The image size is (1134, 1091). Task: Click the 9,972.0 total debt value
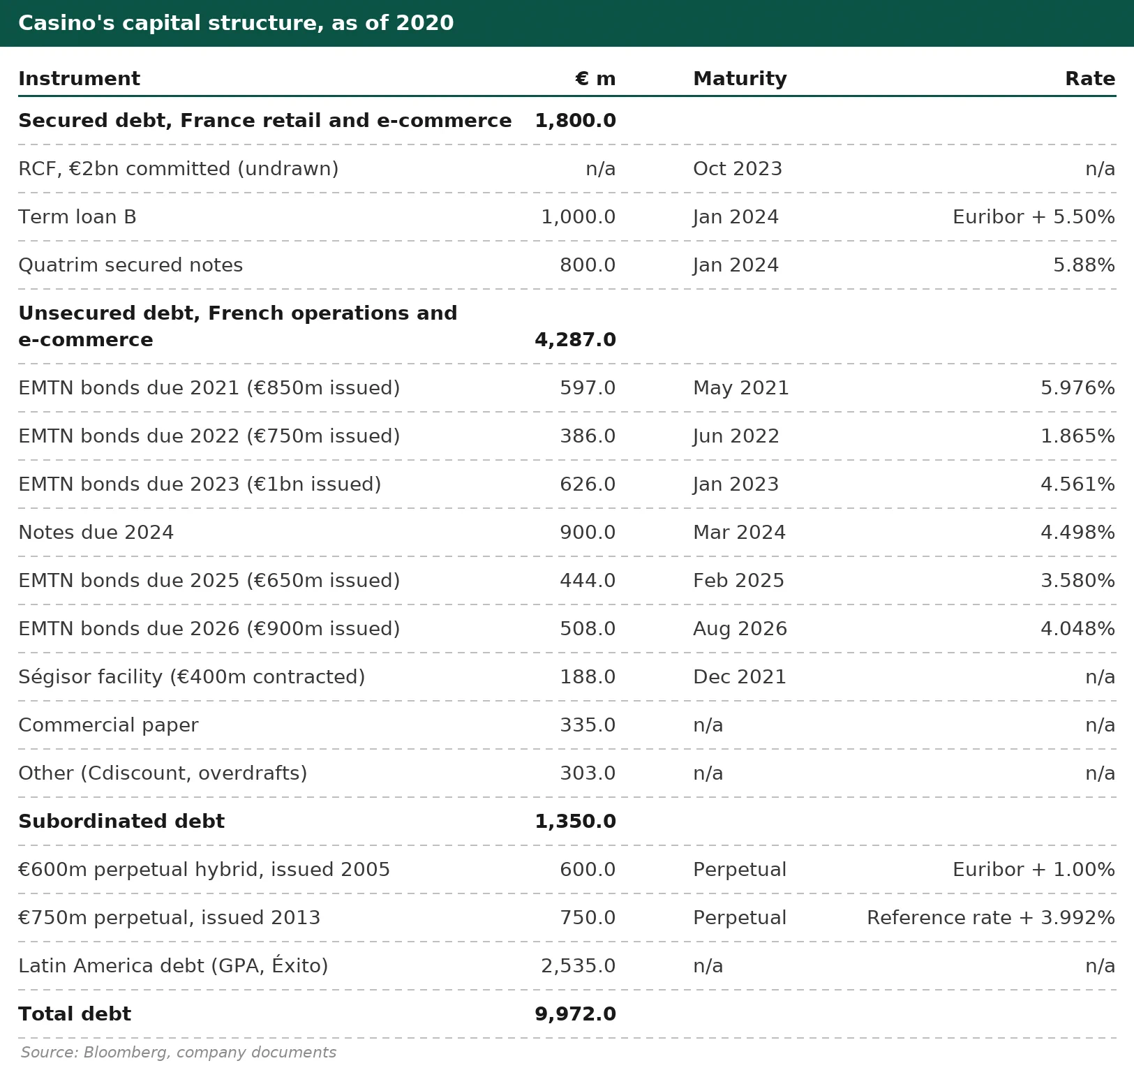point(575,1014)
